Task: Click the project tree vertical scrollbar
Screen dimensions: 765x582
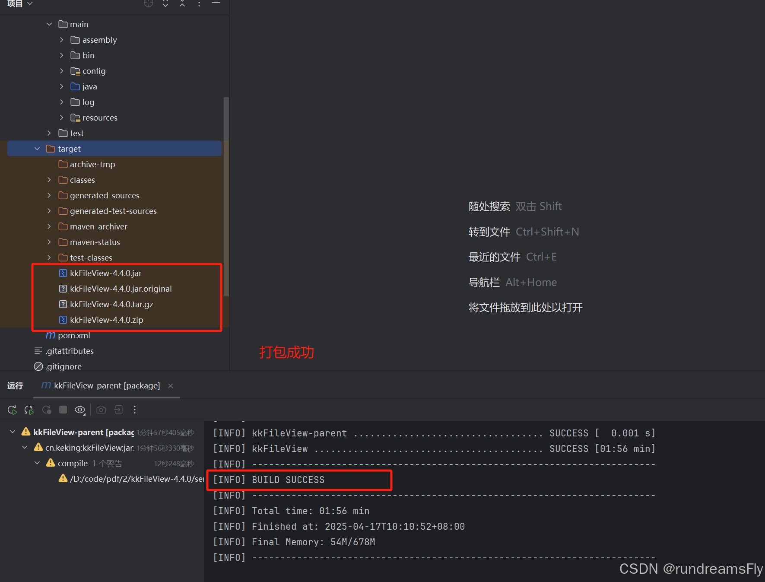Action: (x=226, y=197)
